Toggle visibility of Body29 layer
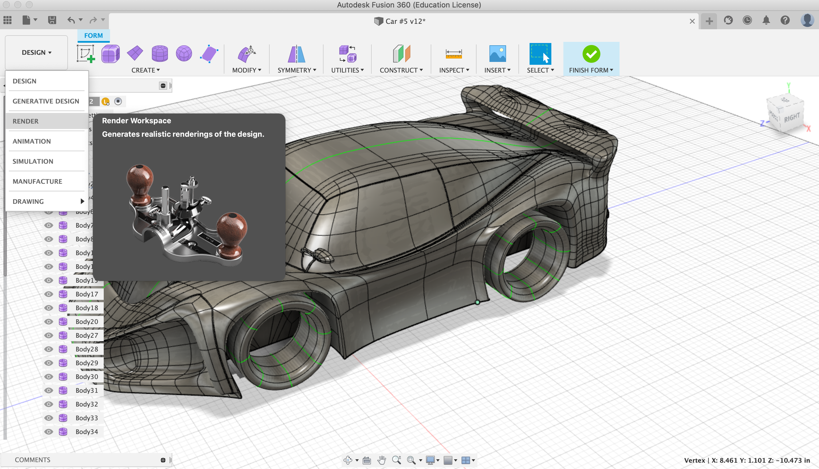Viewport: 819px width, 469px height. click(x=49, y=363)
